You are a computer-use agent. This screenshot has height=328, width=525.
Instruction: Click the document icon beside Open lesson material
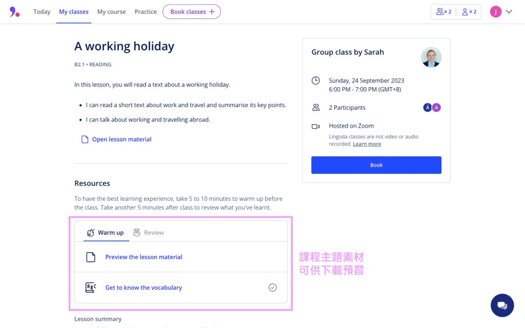[x=85, y=139]
